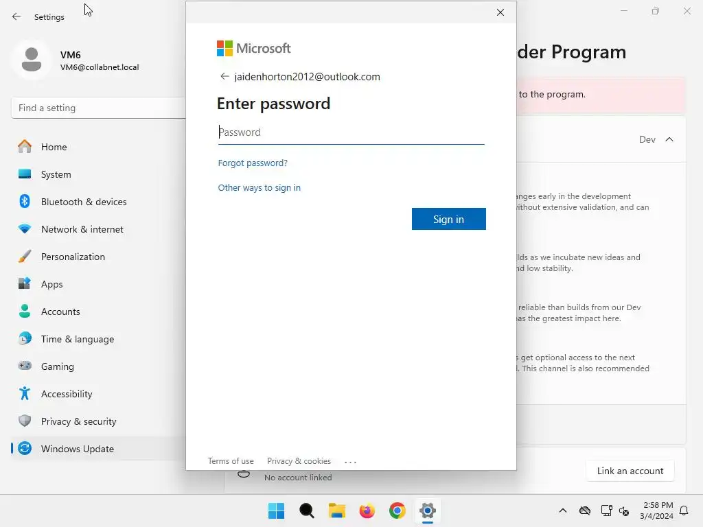Show hidden system tray icons
Viewport: 703px width, 527px height.
[563, 511]
